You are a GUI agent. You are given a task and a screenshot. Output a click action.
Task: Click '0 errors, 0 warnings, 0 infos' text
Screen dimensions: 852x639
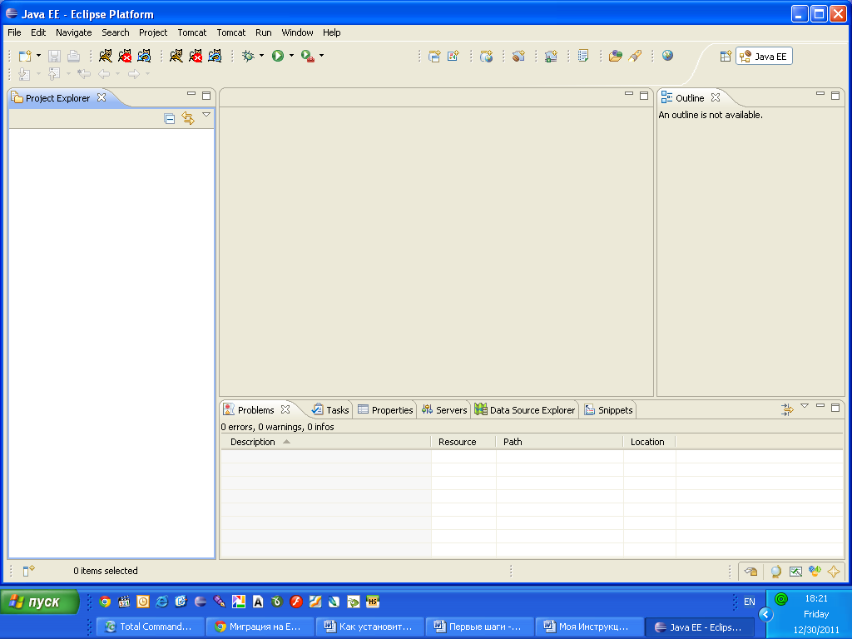[277, 427]
